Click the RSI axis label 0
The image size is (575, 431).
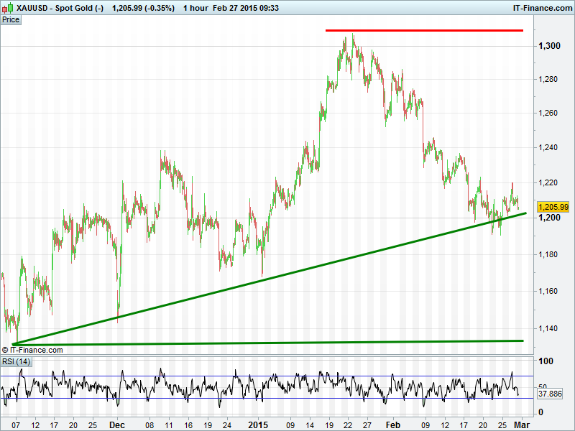pos(540,412)
